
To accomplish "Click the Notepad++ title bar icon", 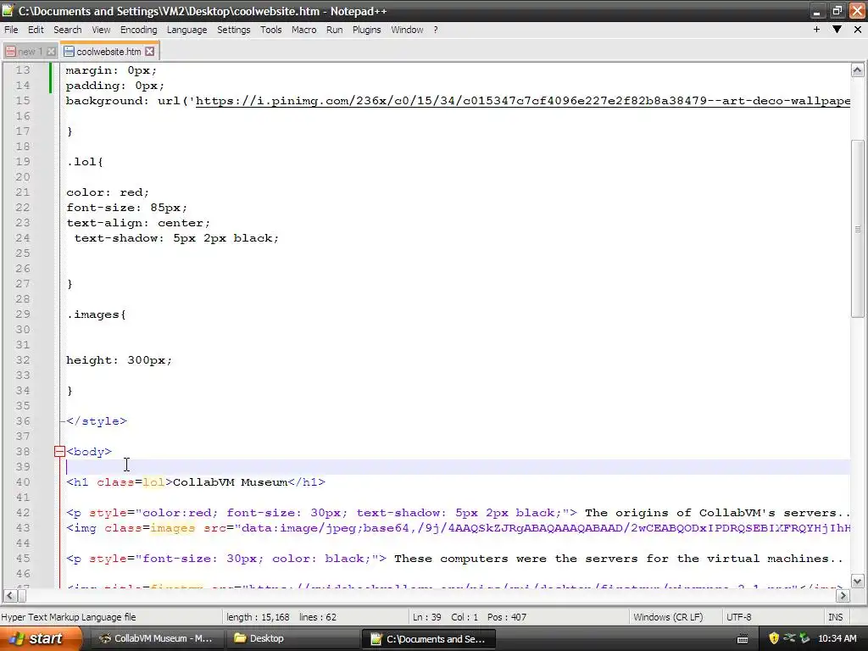I will coord(8,10).
